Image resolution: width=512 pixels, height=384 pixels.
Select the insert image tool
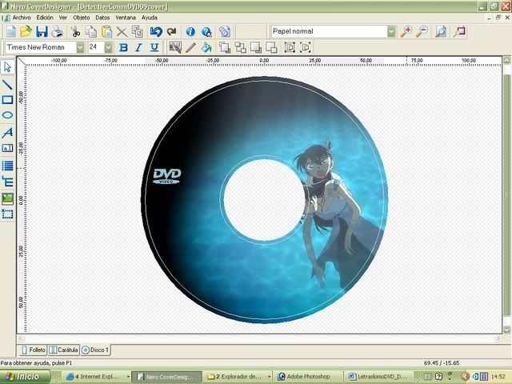[7, 198]
